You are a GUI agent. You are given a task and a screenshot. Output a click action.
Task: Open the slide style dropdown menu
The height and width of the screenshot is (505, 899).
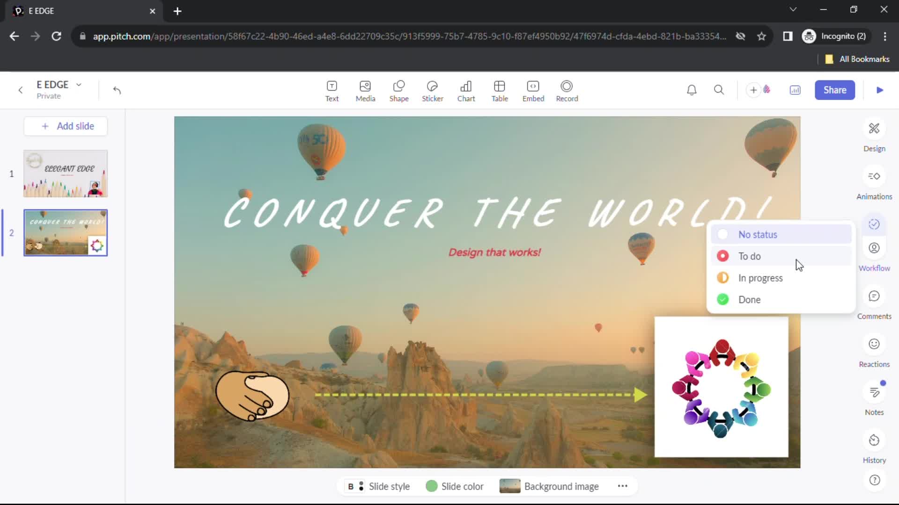point(380,486)
